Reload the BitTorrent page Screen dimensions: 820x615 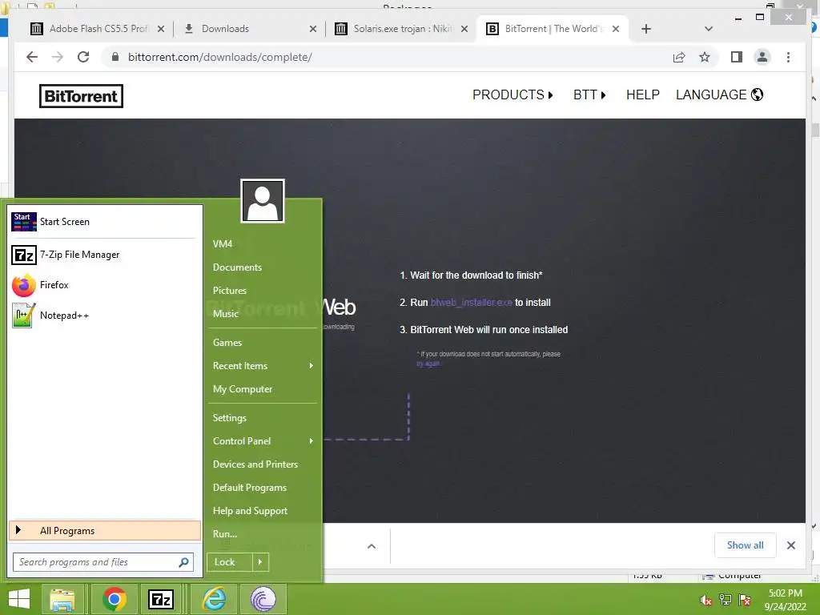pyautogui.click(x=83, y=57)
